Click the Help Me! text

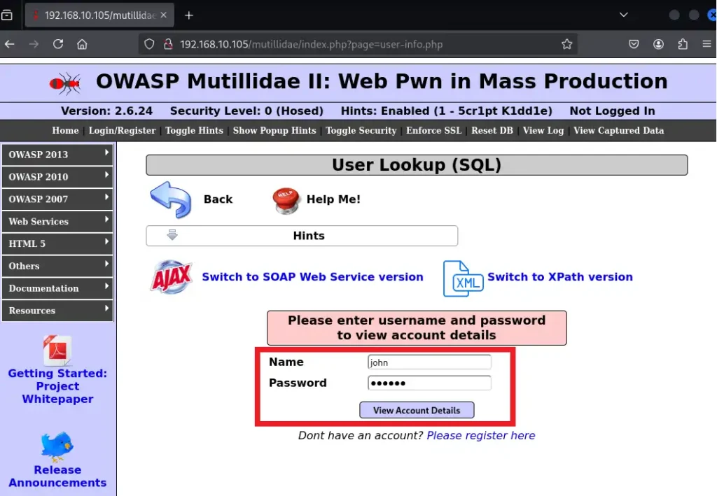[333, 199]
